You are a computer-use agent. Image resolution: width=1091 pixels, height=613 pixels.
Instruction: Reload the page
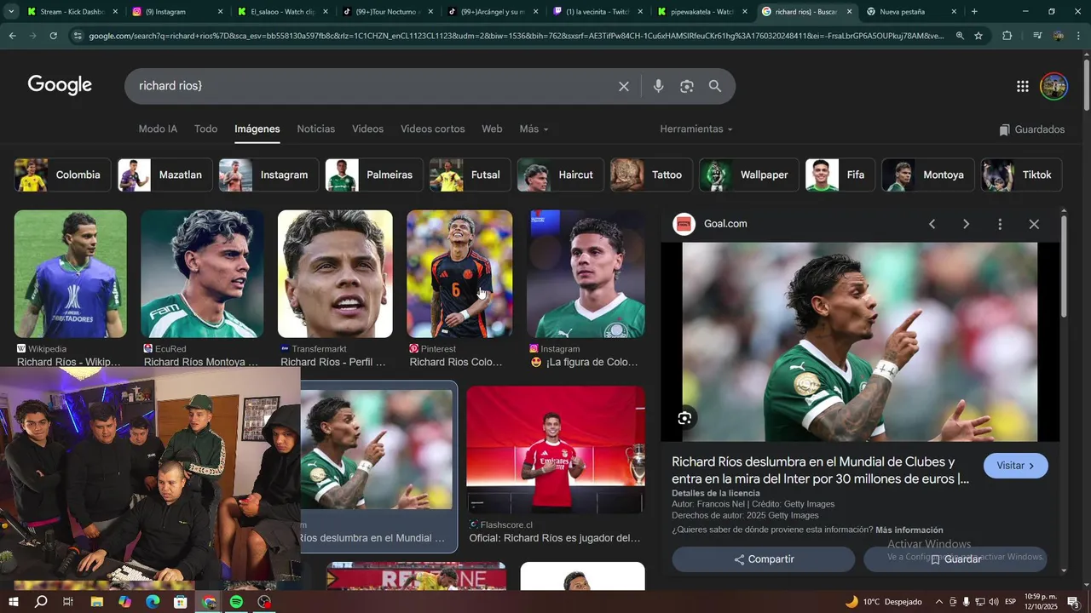coord(53,36)
